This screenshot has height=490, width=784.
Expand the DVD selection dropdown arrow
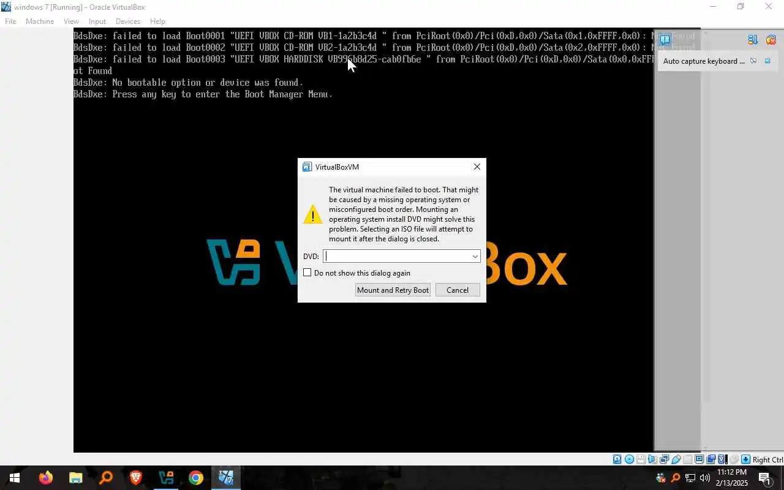(x=475, y=257)
